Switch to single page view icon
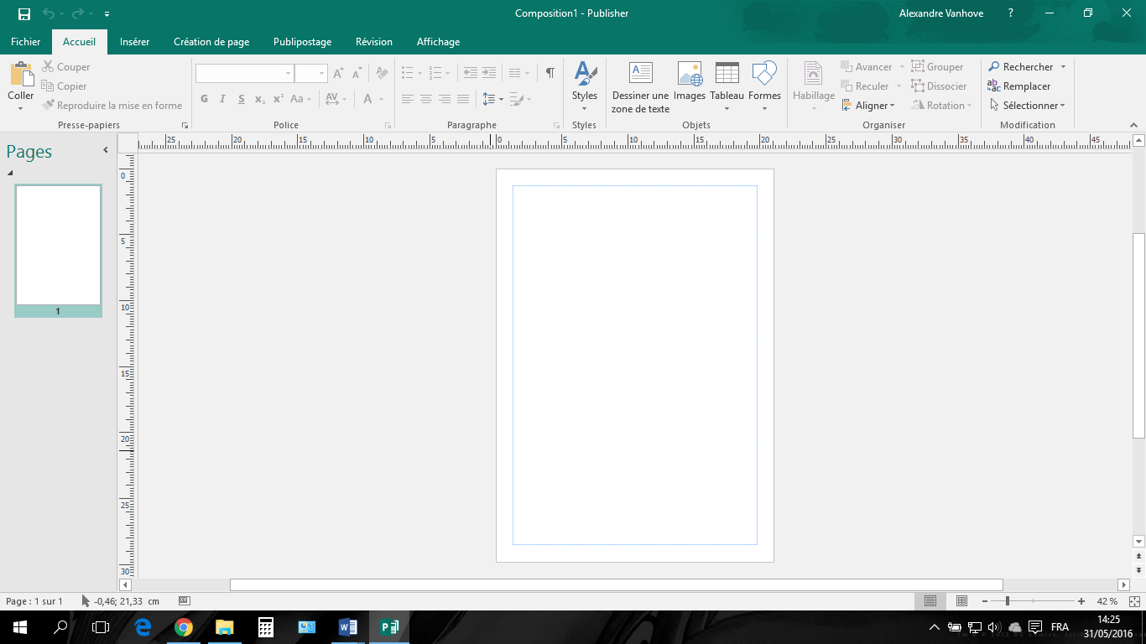 point(930,601)
